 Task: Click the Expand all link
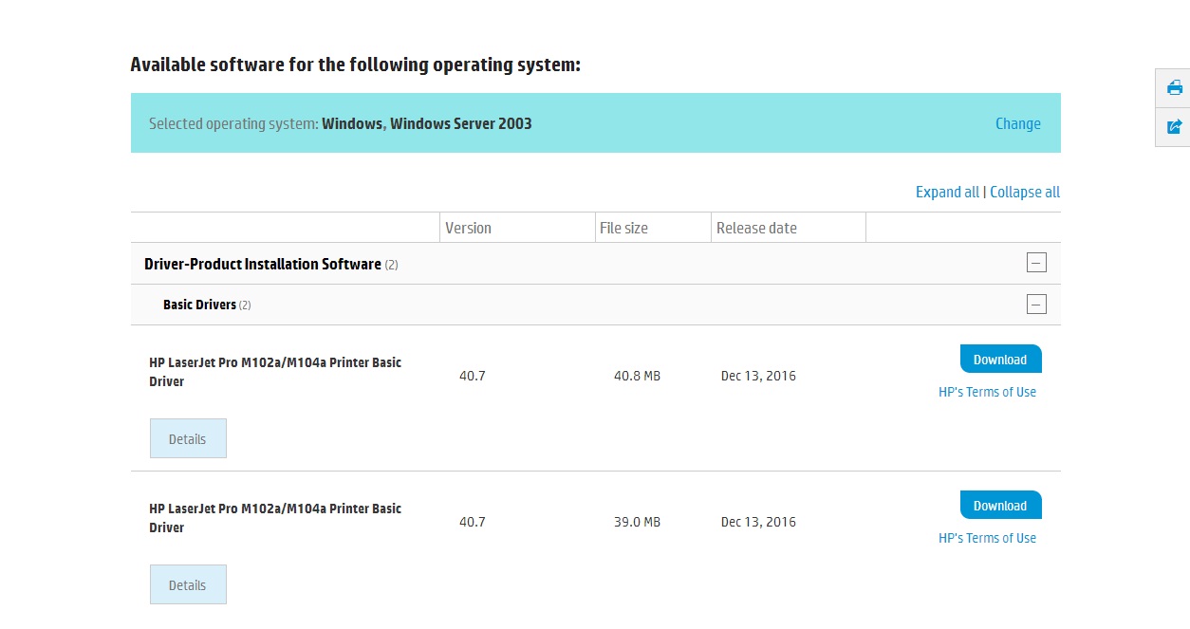(947, 192)
